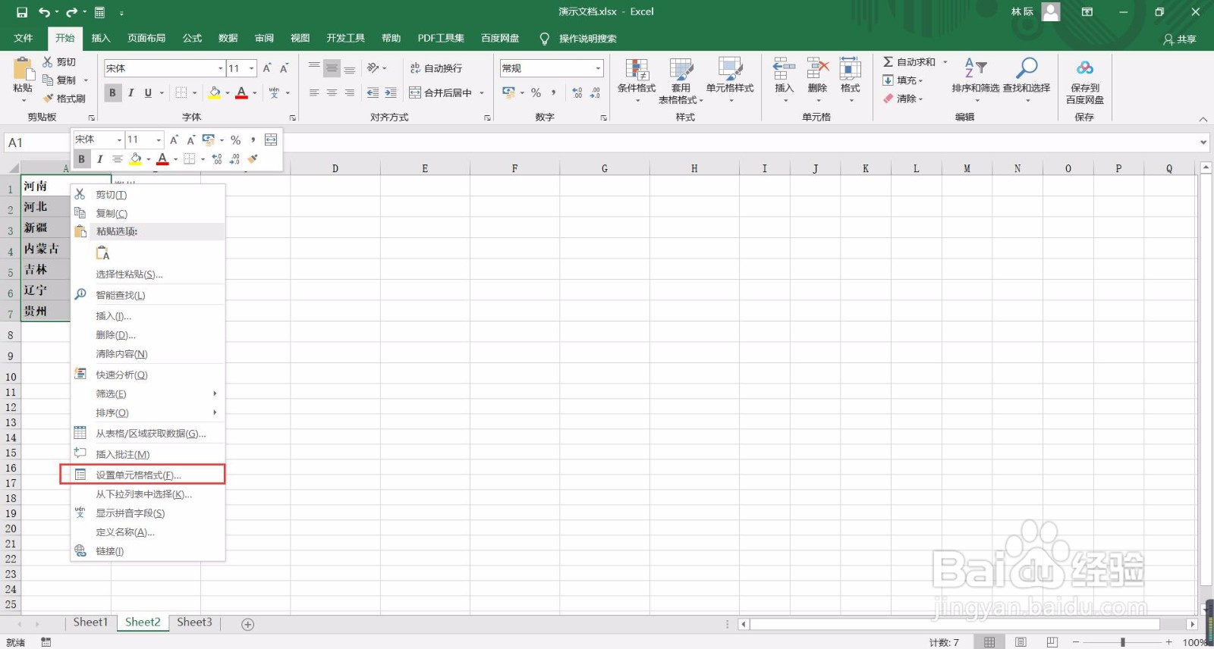Toggle Italic in the ribbon
This screenshot has height=649, width=1214.
131,92
